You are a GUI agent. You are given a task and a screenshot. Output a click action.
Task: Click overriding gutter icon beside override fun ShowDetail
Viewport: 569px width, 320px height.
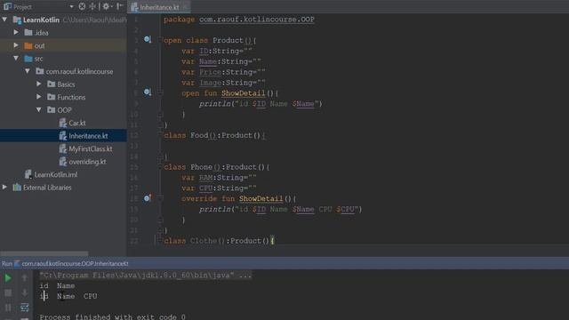pos(148,197)
